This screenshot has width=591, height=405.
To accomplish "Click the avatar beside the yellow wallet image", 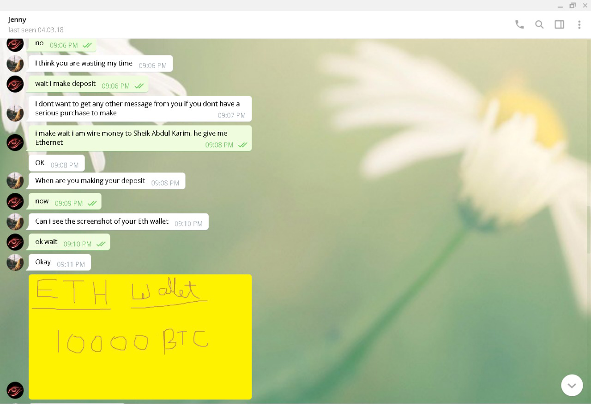I will click(15, 390).
